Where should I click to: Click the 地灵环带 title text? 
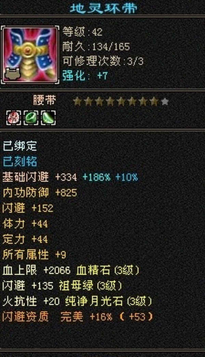tap(104, 8)
